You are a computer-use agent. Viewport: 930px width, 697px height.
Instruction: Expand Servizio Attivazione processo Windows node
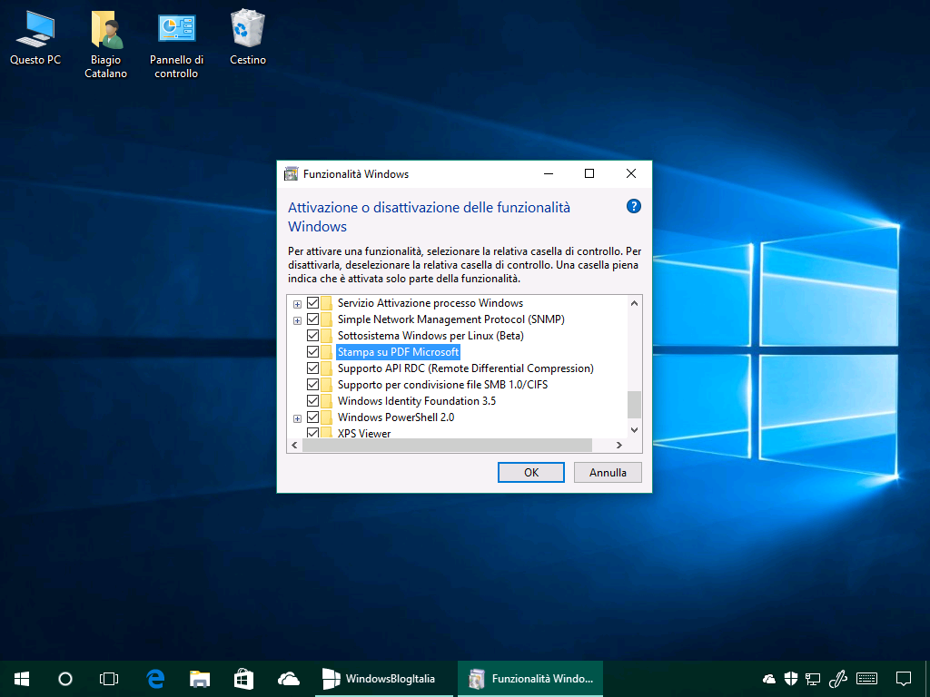click(x=297, y=304)
